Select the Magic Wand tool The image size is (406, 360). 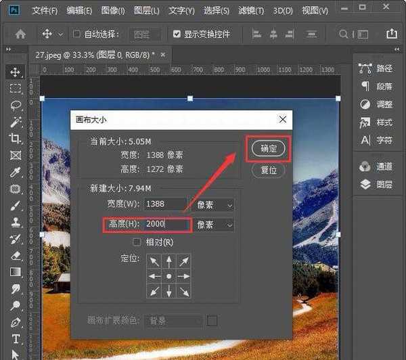point(16,122)
